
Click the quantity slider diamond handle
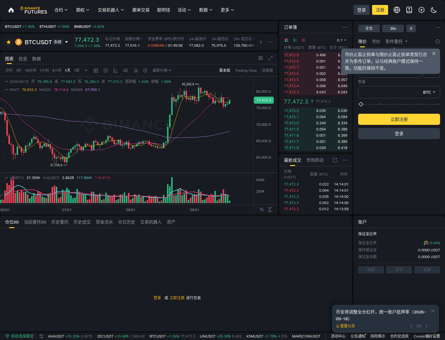coord(361,104)
